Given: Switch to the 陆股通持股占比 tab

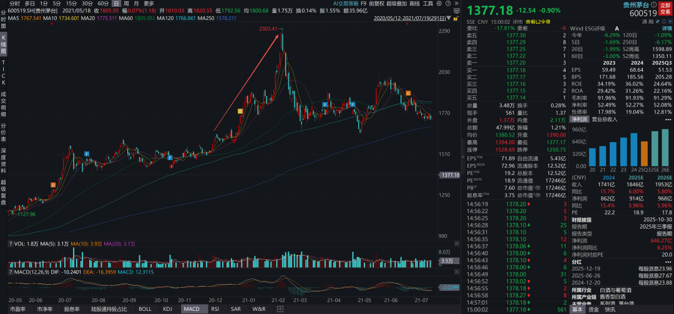Looking at the screenshot, I should coord(110,309).
